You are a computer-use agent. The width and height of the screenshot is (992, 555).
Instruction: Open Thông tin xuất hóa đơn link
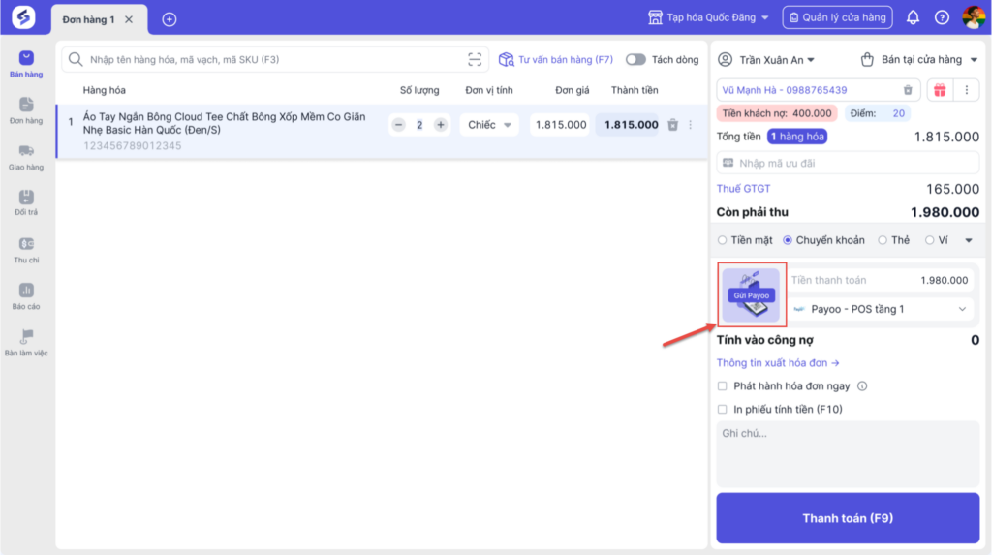pos(778,363)
